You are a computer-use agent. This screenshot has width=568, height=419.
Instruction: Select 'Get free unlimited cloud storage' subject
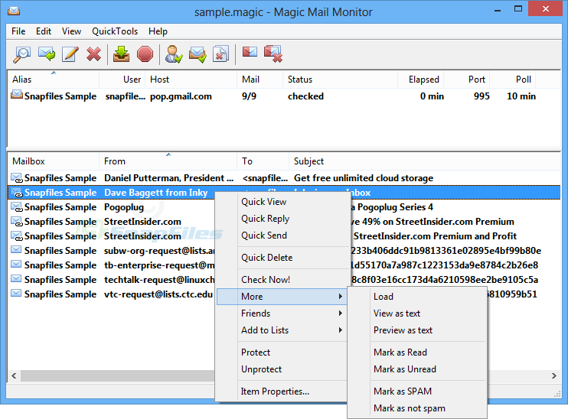tap(364, 178)
